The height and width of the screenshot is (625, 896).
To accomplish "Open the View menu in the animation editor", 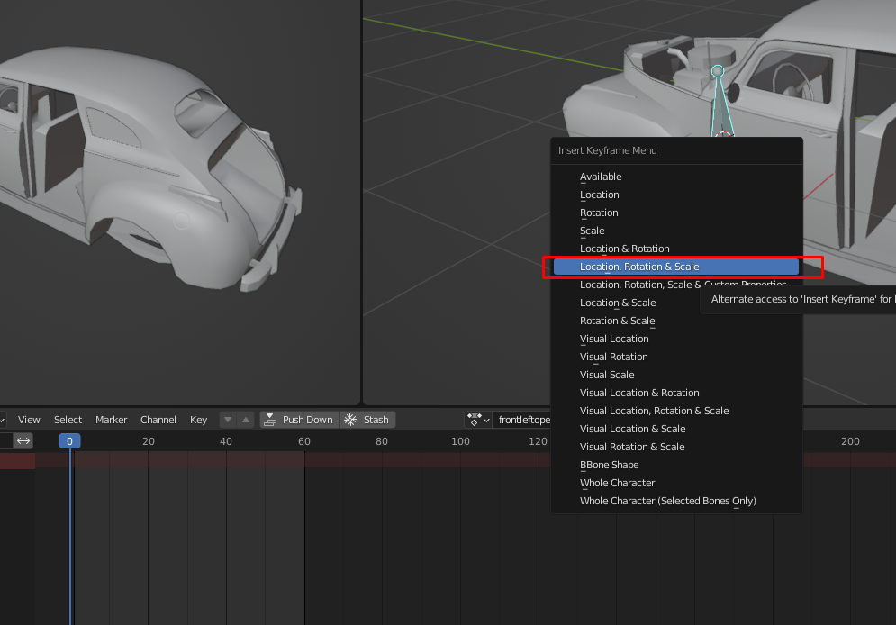I will tap(29, 420).
